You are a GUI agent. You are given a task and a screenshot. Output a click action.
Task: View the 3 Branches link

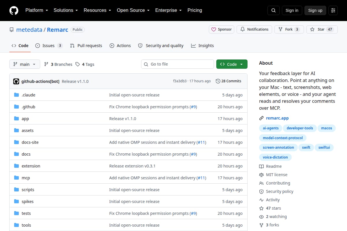[x=58, y=64]
